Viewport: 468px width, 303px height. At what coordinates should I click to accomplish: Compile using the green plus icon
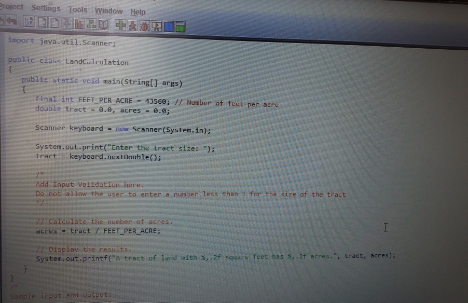(120, 25)
